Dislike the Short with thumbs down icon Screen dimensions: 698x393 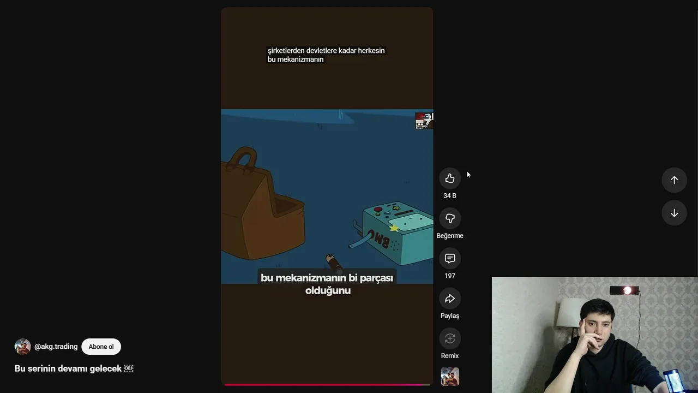pos(450,218)
